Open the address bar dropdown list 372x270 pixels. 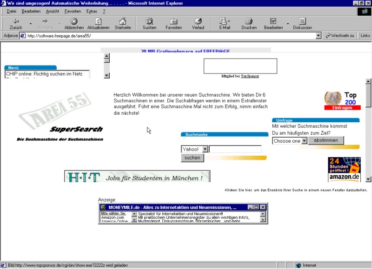[319, 36]
